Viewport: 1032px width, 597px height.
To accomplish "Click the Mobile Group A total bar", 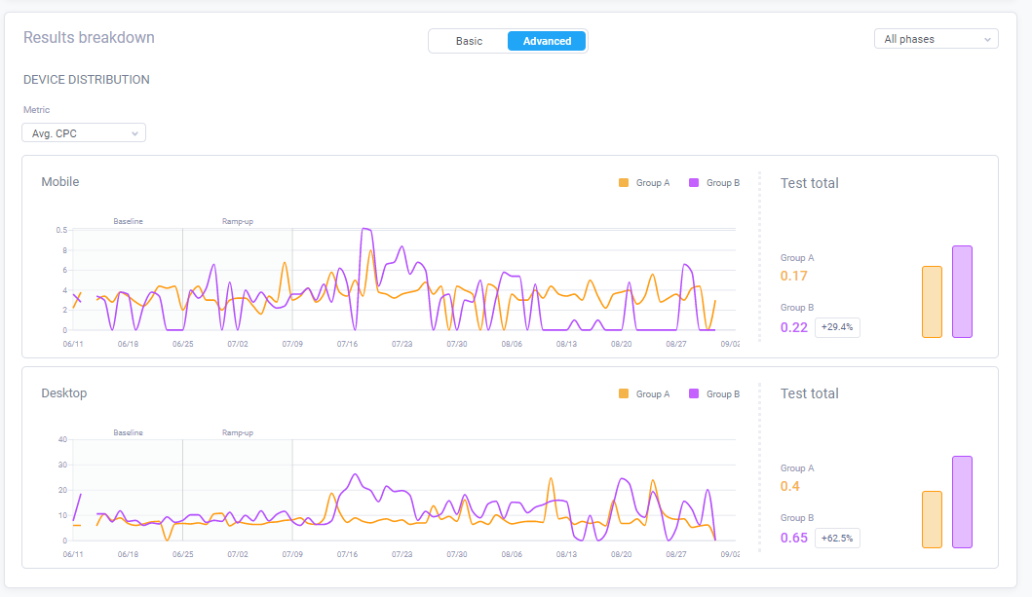I will [x=932, y=302].
